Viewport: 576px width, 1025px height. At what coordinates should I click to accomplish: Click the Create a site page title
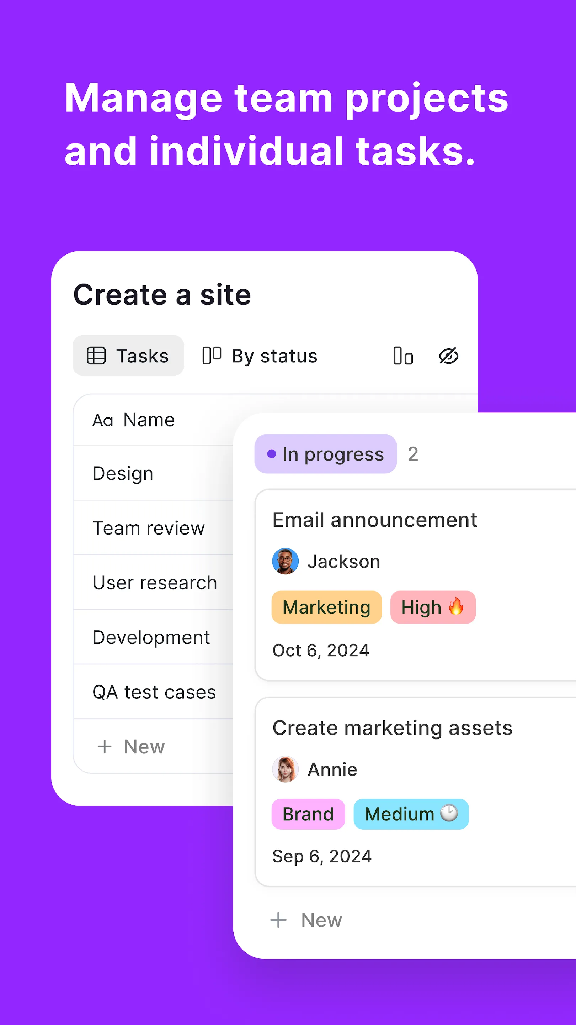click(162, 294)
